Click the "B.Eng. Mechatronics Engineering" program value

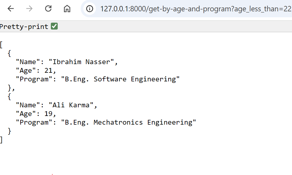coord(129,123)
